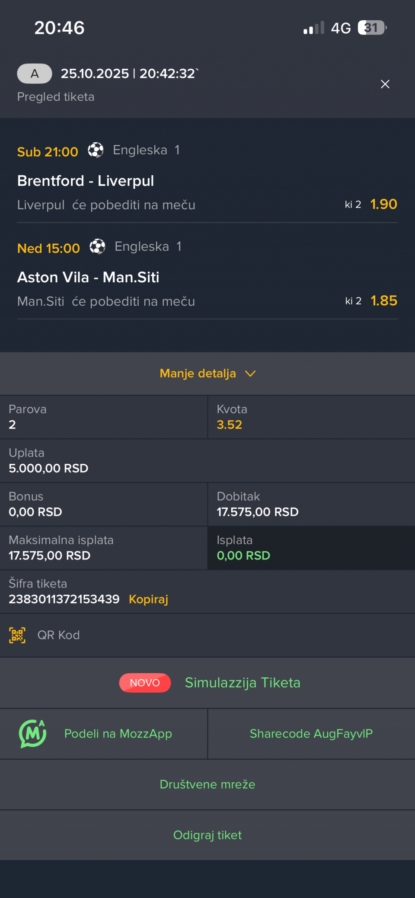
Task: Tap soccer ball icon for Aston Vila match
Action: click(97, 247)
